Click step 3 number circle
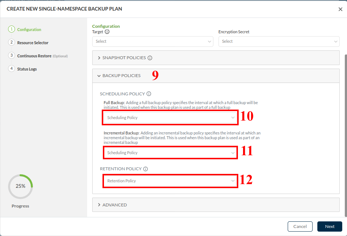 coord(11,56)
